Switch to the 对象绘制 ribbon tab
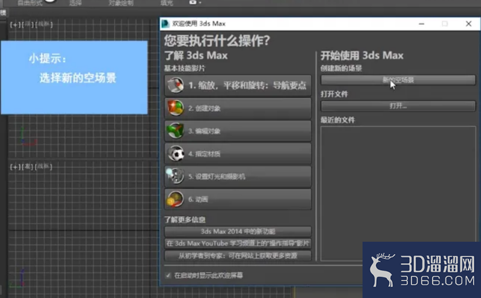481x298 pixels. coord(121,3)
